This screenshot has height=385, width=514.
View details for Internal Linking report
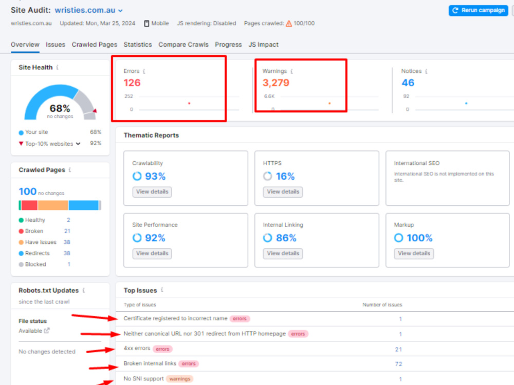(283, 254)
